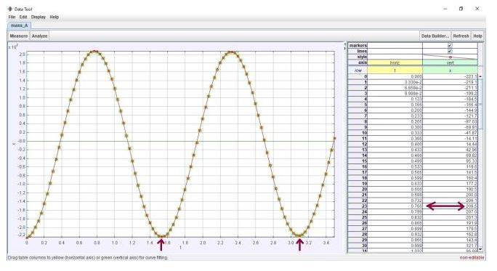Click the 'non-editable' status label
497x271 pixels.
472,258
